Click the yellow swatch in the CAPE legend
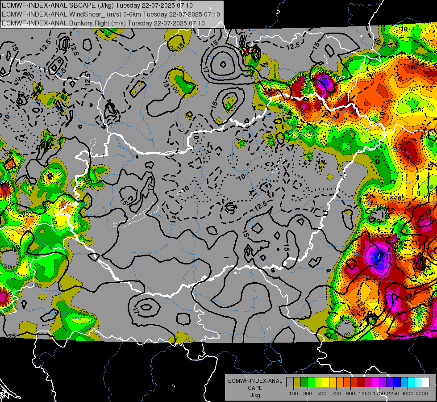Screen dimensions: 437x402 325,382
